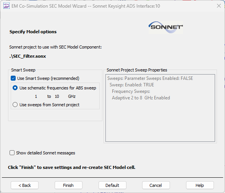The height and width of the screenshot is (193, 225).
Task: Click the GHz unit label
Action: (x=72, y=96)
